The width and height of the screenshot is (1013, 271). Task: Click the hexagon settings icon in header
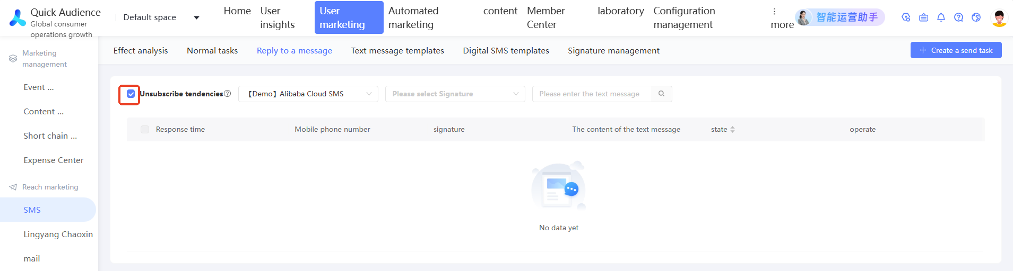(906, 17)
